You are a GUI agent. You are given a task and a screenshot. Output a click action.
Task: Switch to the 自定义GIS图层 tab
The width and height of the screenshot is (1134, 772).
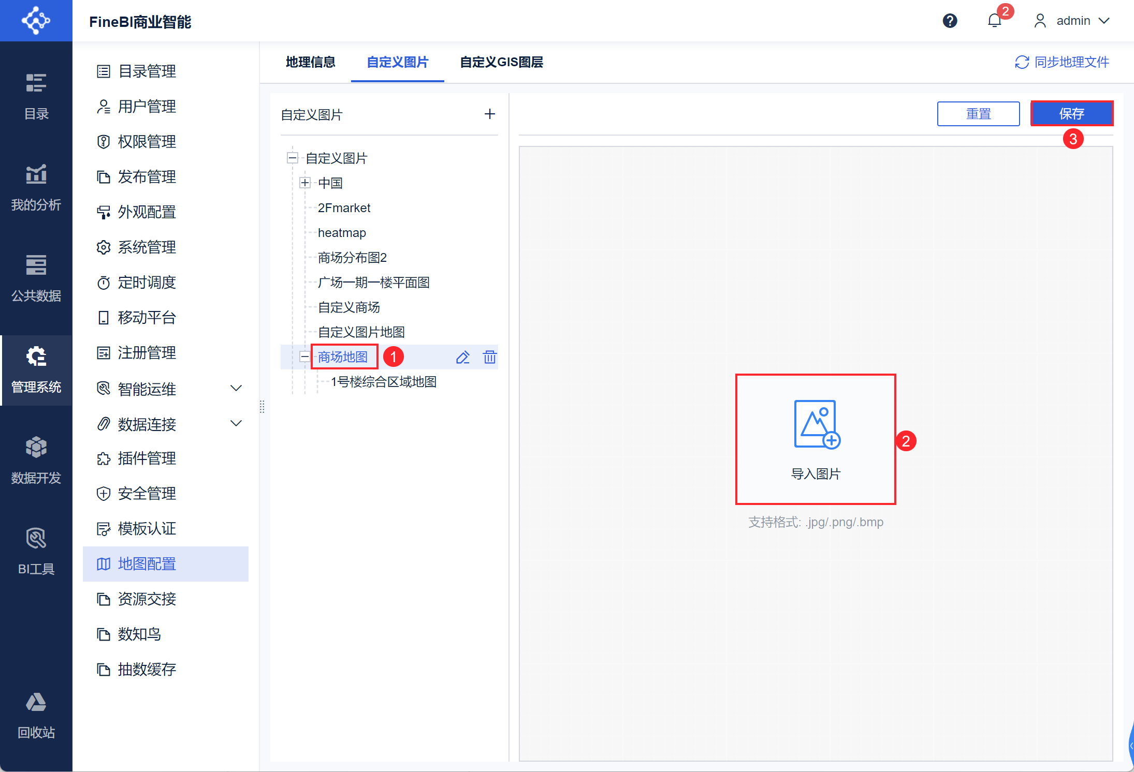[501, 62]
